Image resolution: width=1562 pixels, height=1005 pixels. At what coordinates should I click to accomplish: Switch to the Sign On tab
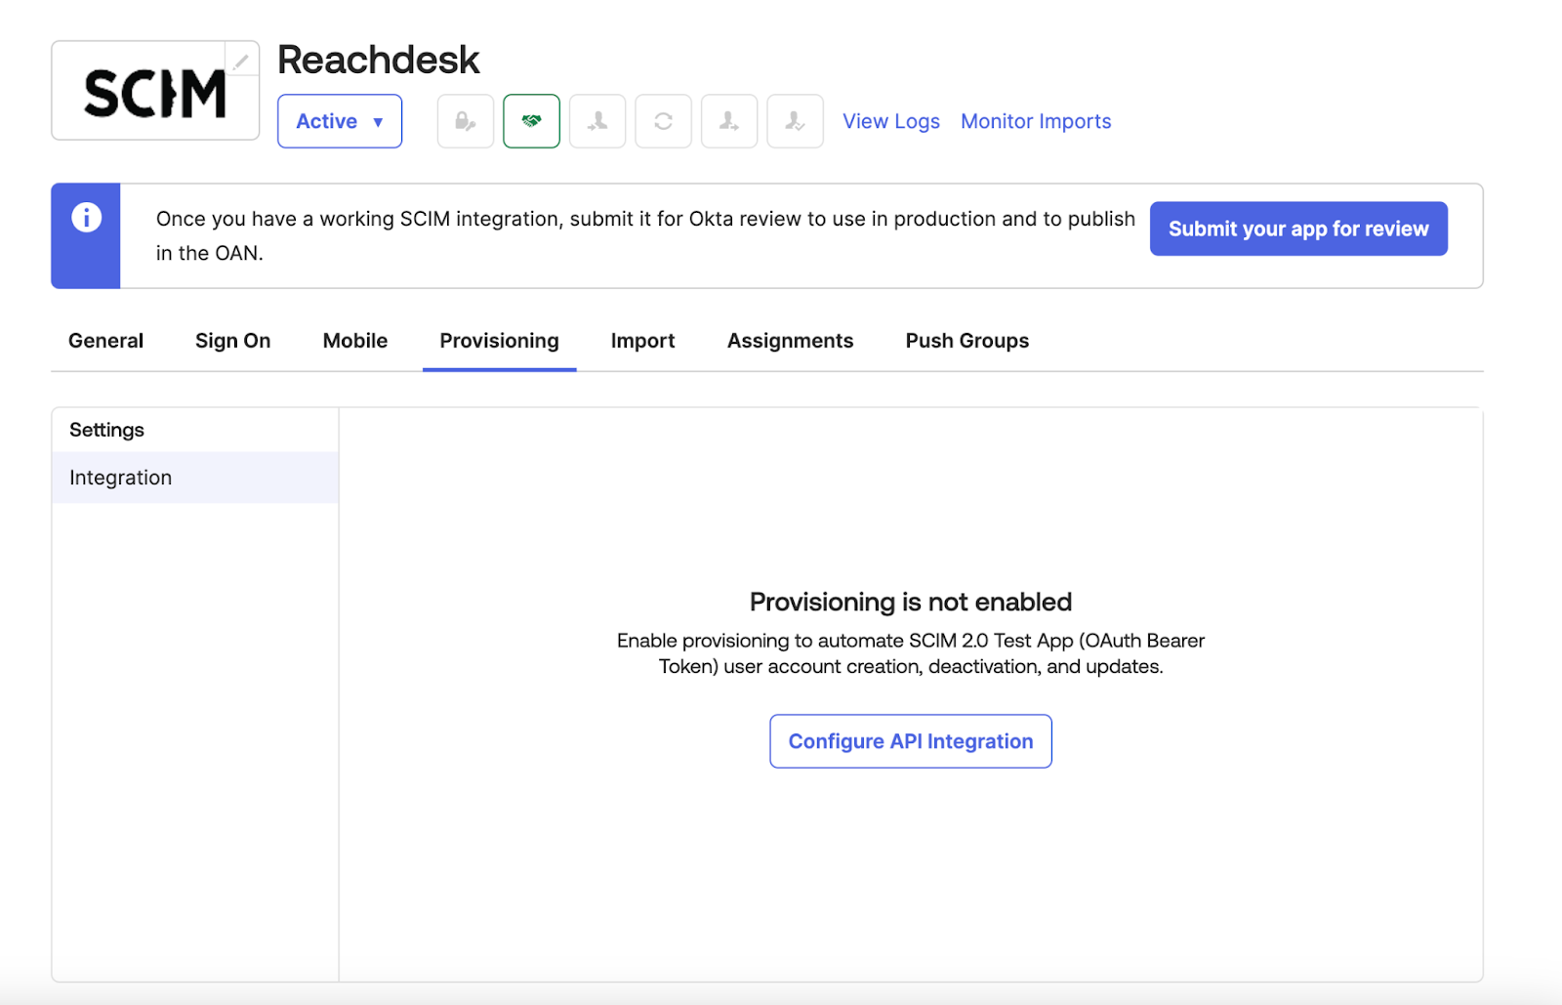pos(232,340)
